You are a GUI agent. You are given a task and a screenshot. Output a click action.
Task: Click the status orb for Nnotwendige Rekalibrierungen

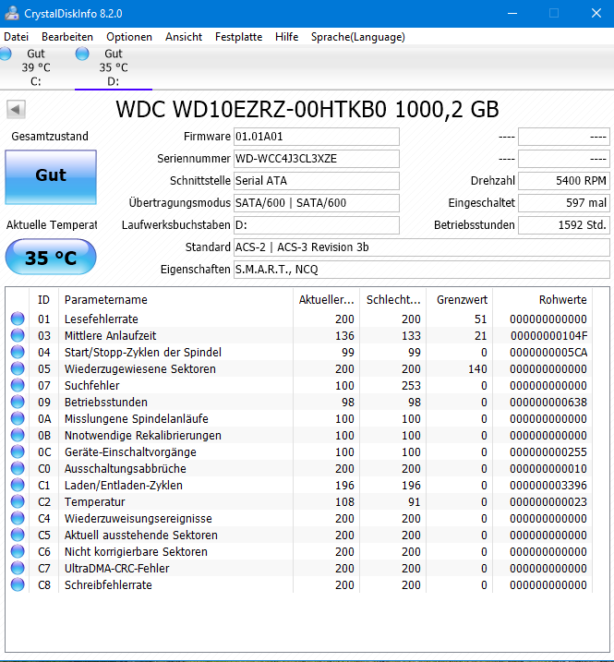click(x=18, y=435)
